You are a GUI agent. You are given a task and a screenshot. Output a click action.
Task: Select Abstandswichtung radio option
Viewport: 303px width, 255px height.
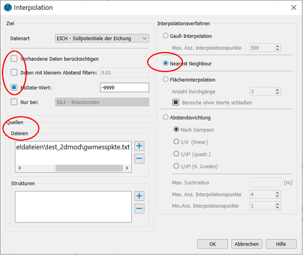(x=166, y=118)
